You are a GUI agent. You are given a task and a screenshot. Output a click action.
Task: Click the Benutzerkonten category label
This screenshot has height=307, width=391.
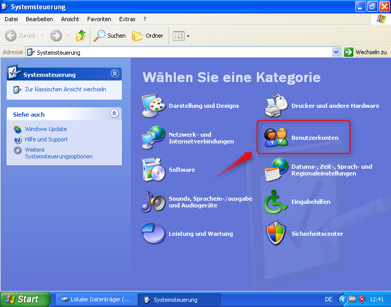[315, 138]
